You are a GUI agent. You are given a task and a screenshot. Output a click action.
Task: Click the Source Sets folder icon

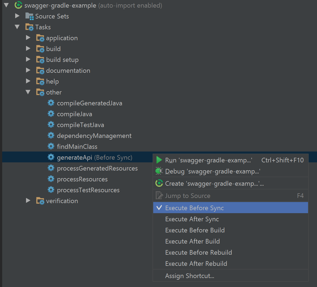pyautogui.click(x=29, y=16)
